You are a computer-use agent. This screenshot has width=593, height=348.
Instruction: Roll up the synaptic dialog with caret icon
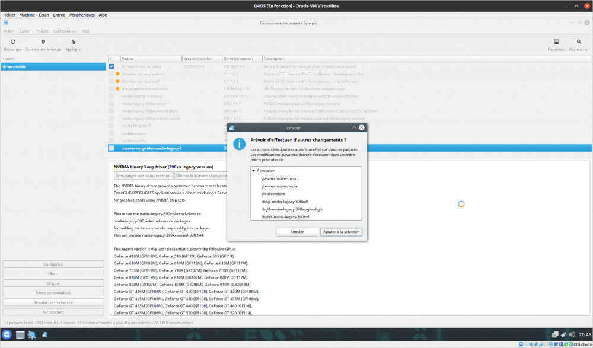tap(354, 127)
